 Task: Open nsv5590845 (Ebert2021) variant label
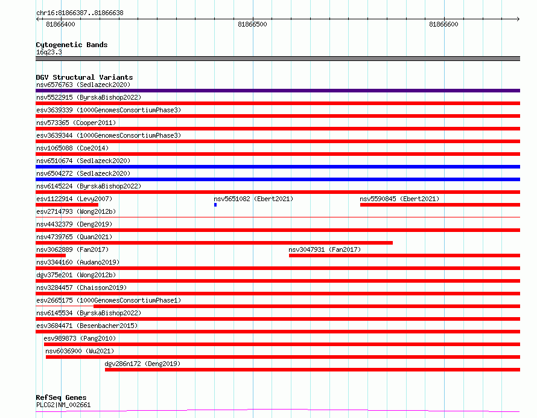pos(399,199)
